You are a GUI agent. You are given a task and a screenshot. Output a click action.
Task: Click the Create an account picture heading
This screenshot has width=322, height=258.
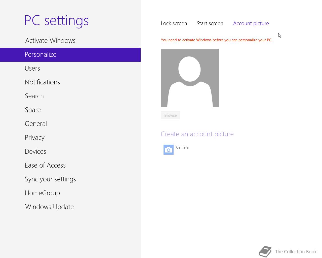point(197,134)
